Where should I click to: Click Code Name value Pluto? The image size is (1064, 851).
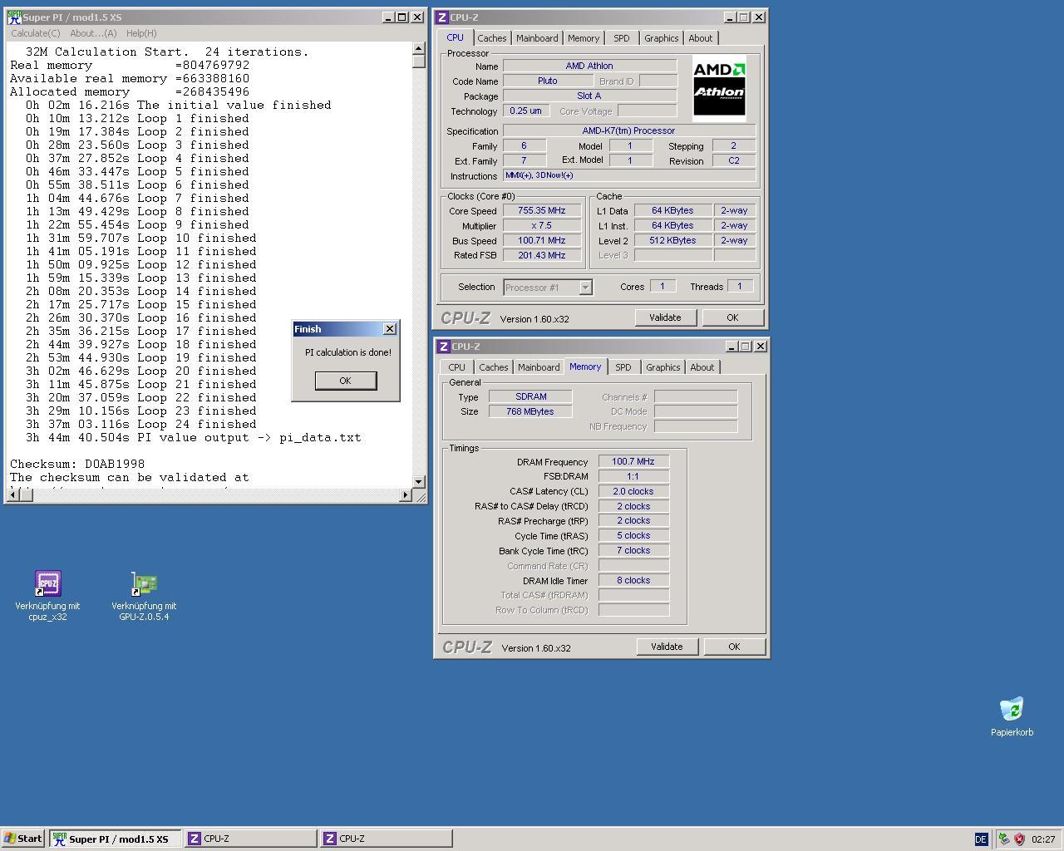coord(548,81)
